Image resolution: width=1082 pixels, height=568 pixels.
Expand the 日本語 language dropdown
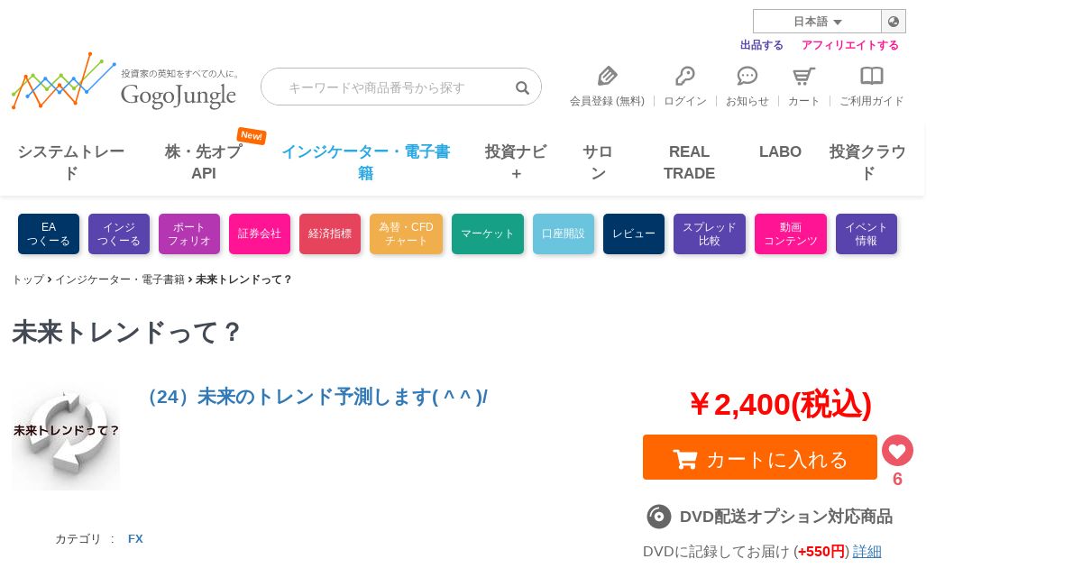coord(817,22)
